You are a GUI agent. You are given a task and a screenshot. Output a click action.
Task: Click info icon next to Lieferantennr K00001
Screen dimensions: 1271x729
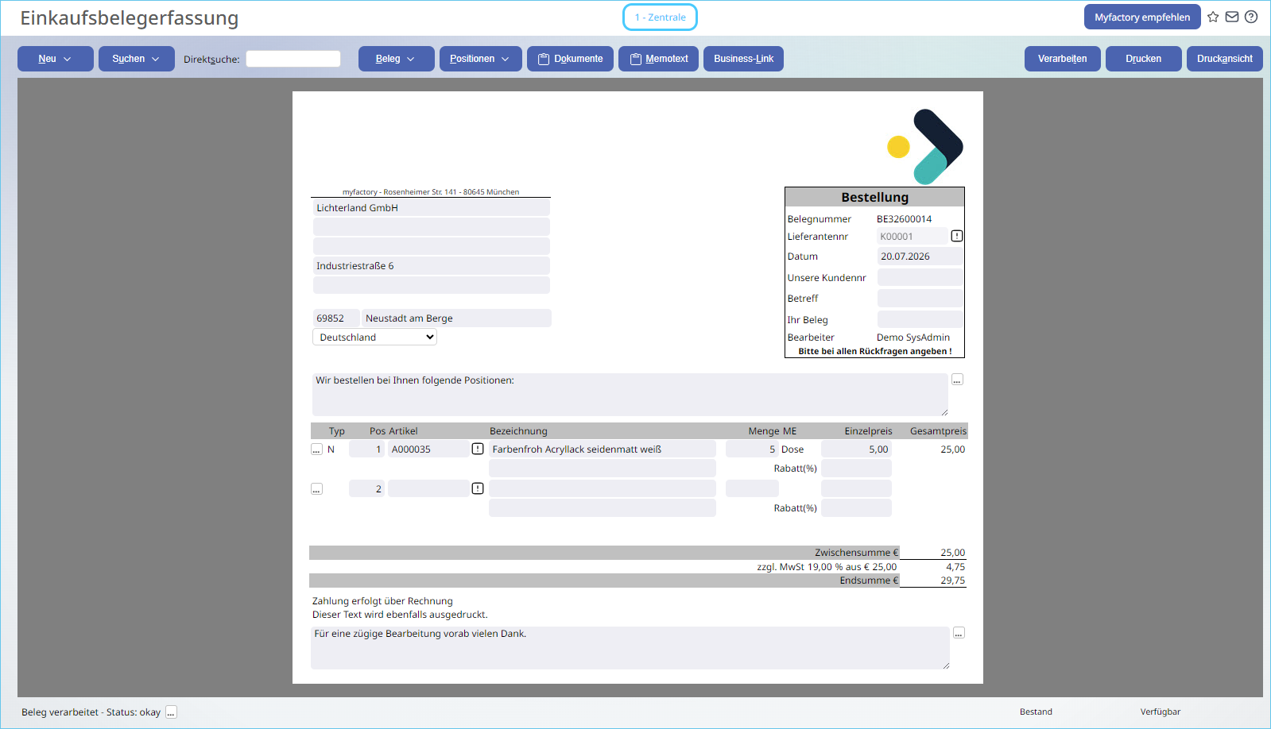957,236
